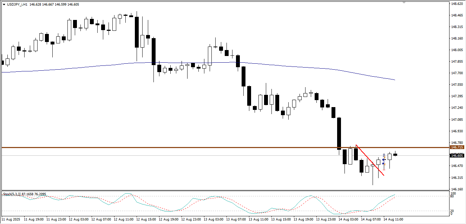
Task: Click the brown 146.715 price label
Action: (x=457, y=147)
